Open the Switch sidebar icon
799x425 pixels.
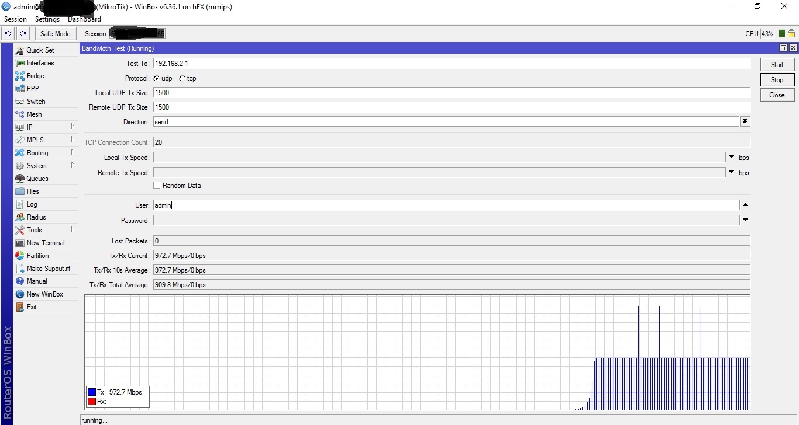20,102
